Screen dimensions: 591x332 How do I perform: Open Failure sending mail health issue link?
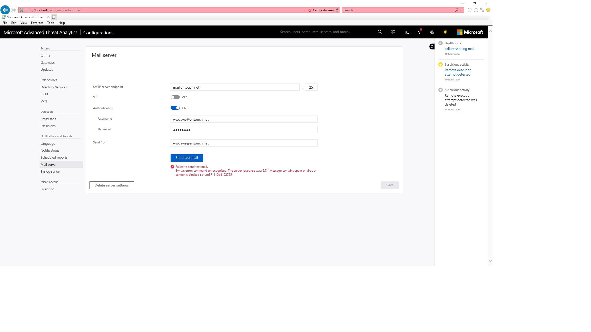459,49
